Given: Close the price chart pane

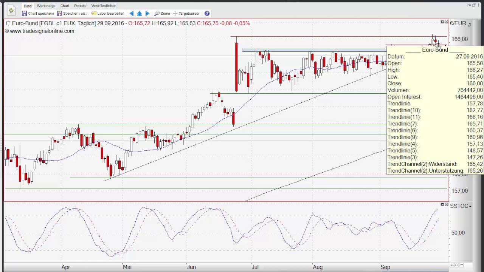Looking at the screenshot, I should tap(446, 22).
